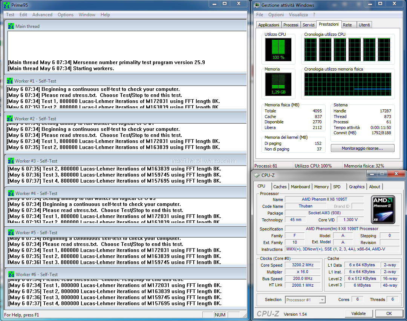This screenshot has width=407, height=321.
Task: Switch to the Memory tab in CPU-Z
Action: [321, 187]
